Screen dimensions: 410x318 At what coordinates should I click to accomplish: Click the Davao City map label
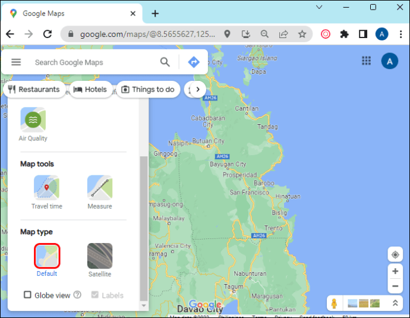(200, 309)
